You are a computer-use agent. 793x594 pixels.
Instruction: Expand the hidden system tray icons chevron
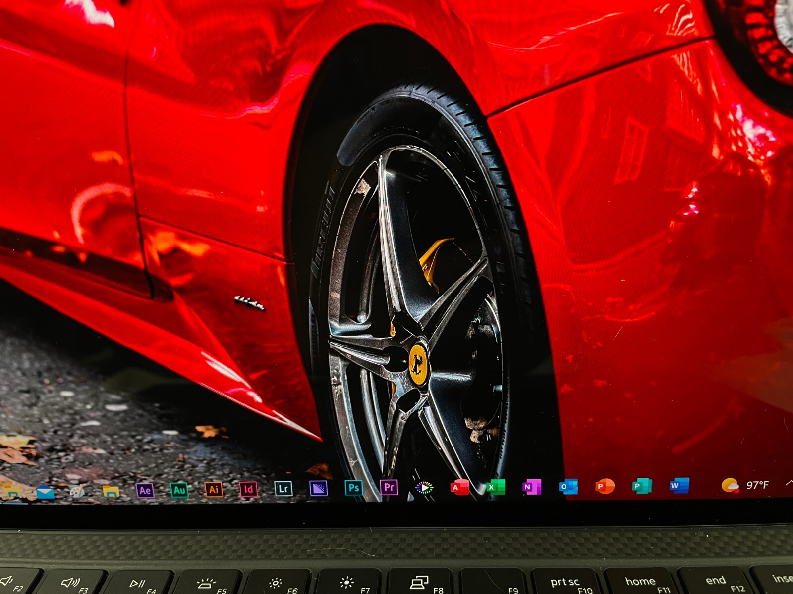(789, 483)
